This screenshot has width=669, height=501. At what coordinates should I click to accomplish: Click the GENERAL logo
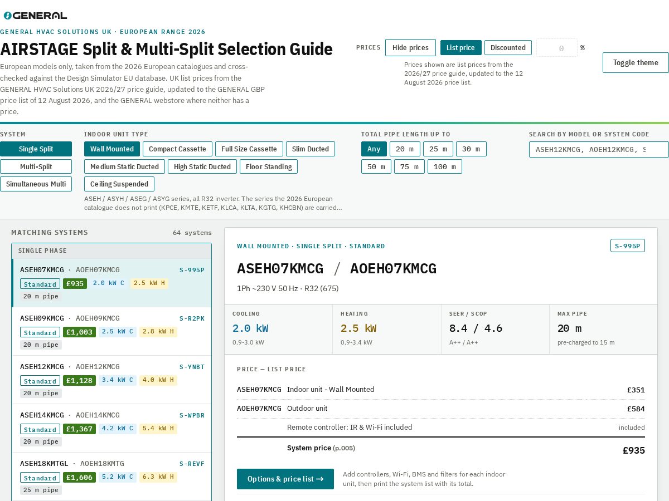(x=35, y=16)
